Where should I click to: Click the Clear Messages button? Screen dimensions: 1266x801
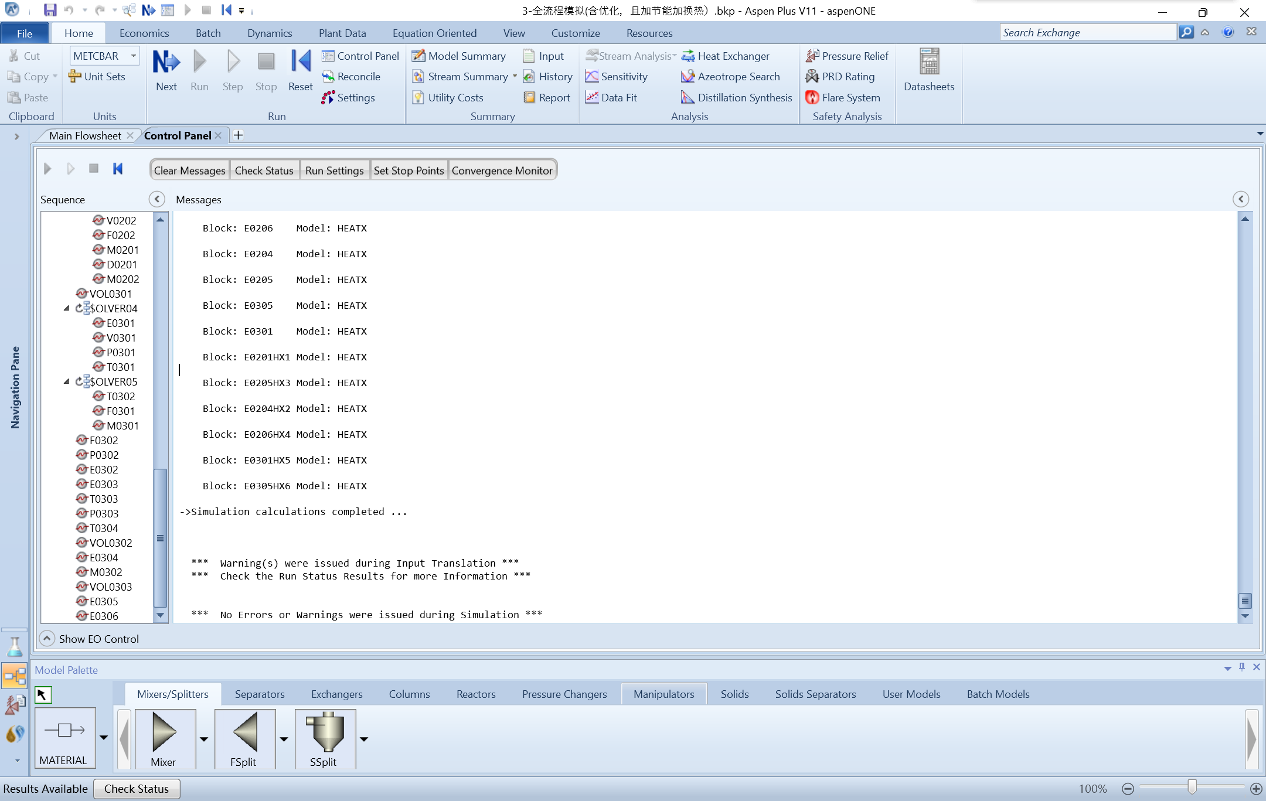coord(189,171)
